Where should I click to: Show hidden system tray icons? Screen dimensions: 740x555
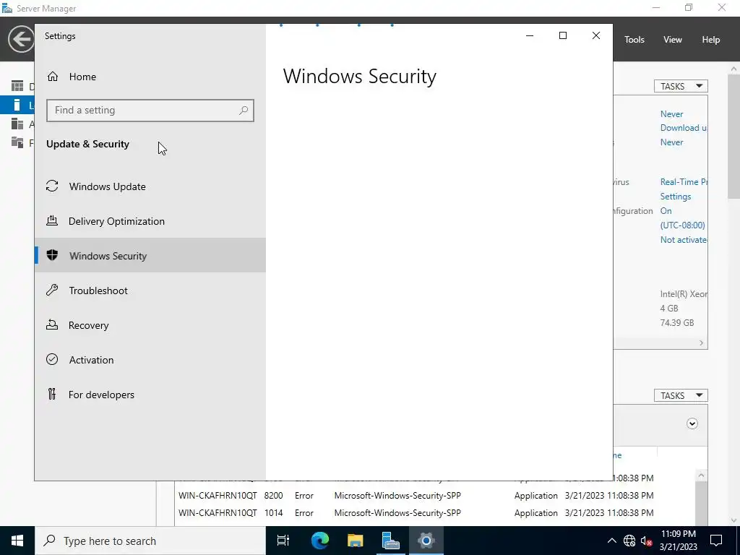pyautogui.click(x=611, y=541)
